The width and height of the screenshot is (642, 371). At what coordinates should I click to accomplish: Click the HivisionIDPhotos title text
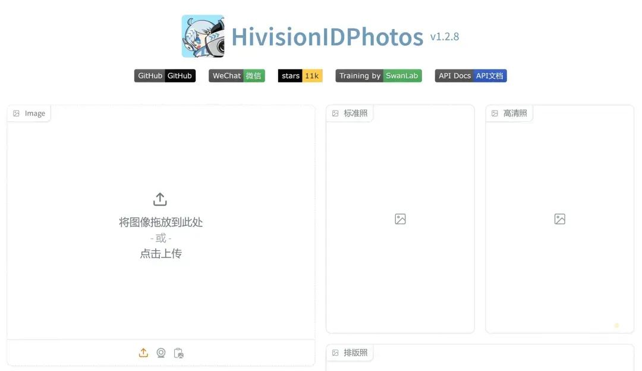[x=327, y=37]
